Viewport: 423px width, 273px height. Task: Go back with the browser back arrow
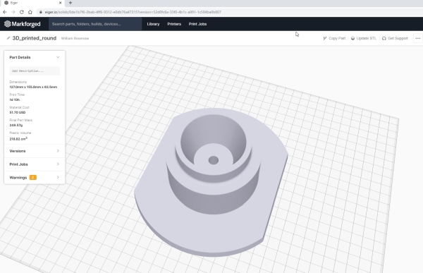[5, 12]
